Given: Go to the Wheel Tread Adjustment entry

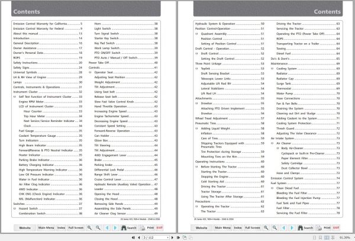Looking at the screenshot, I should pos(230,118).
